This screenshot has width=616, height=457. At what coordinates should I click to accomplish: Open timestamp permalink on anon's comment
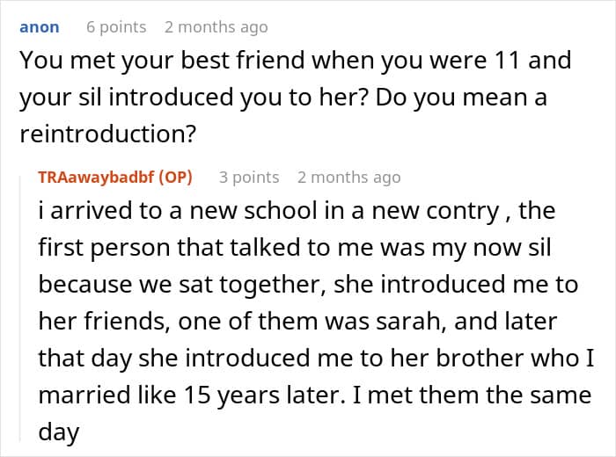pyautogui.click(x=216, y=27)
